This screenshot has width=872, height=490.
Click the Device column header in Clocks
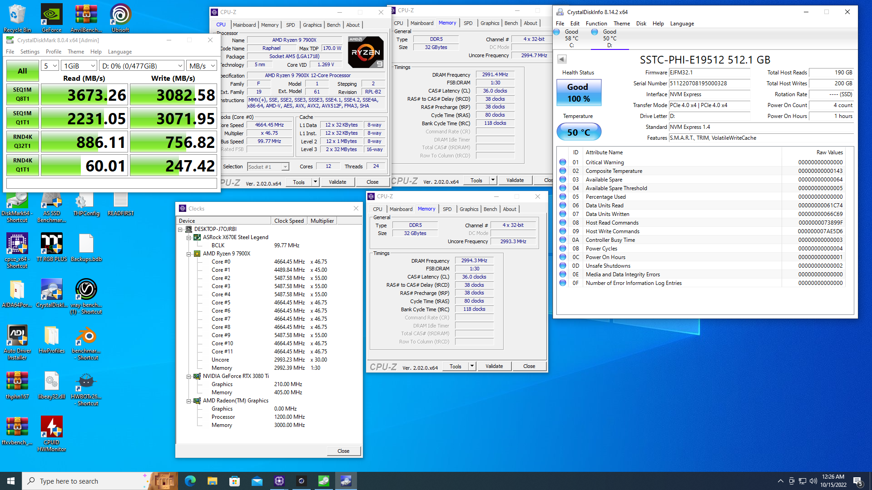tap(223, 221)
